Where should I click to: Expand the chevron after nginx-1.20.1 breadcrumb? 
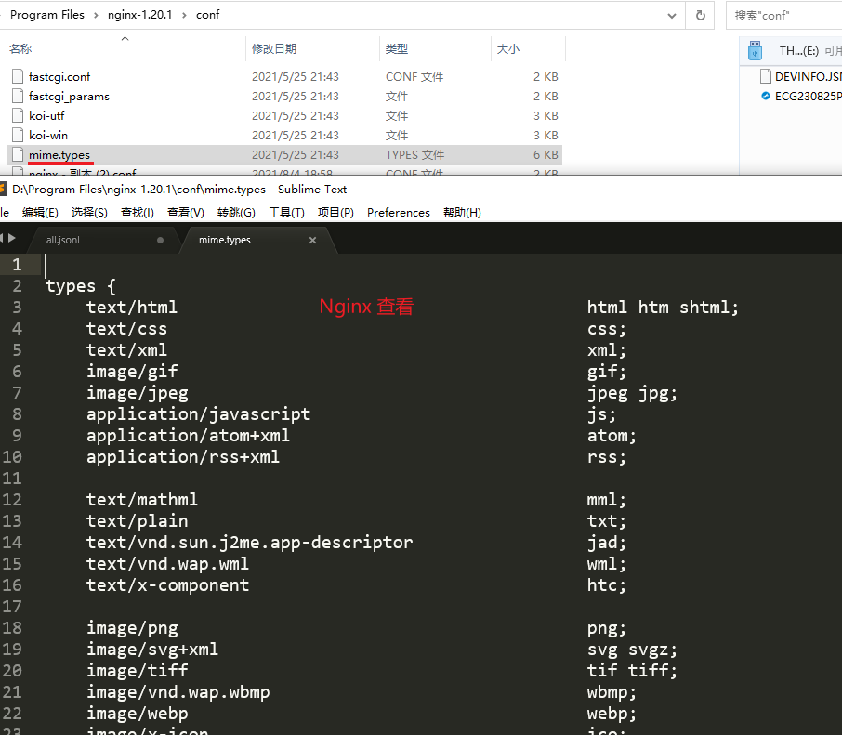coord(184,15)
